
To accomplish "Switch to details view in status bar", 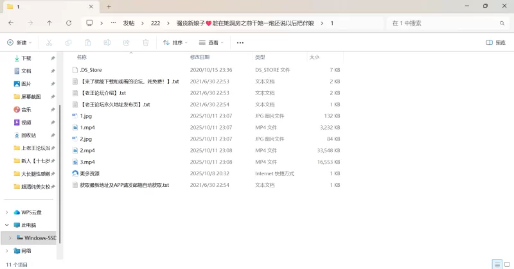I will point(496,264).
